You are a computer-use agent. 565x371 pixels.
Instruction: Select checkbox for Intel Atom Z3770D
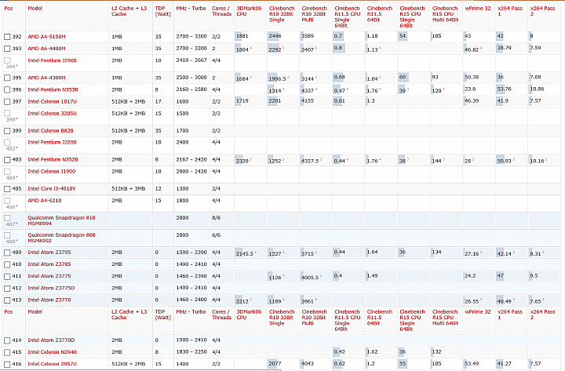[7, 340]
